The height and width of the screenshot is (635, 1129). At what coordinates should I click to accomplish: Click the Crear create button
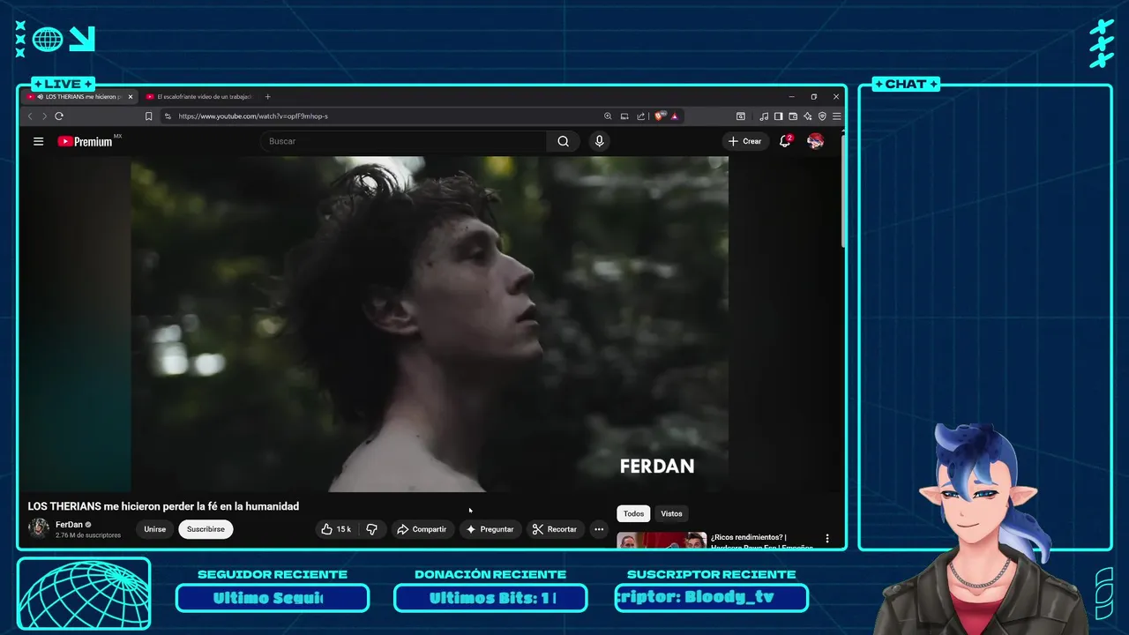coord(745,141)
